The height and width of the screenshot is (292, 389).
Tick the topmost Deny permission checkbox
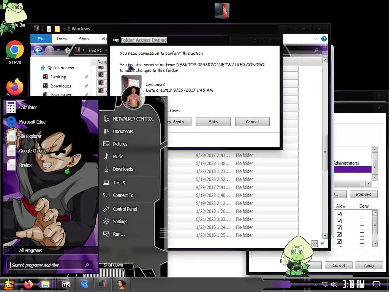pyautogui.click(x=362, y=214)
